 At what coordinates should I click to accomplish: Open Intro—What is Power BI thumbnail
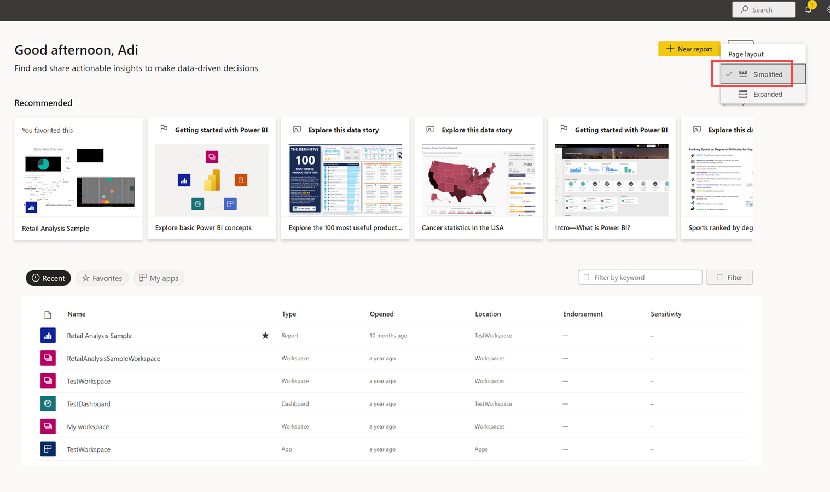tap(612, 180)
